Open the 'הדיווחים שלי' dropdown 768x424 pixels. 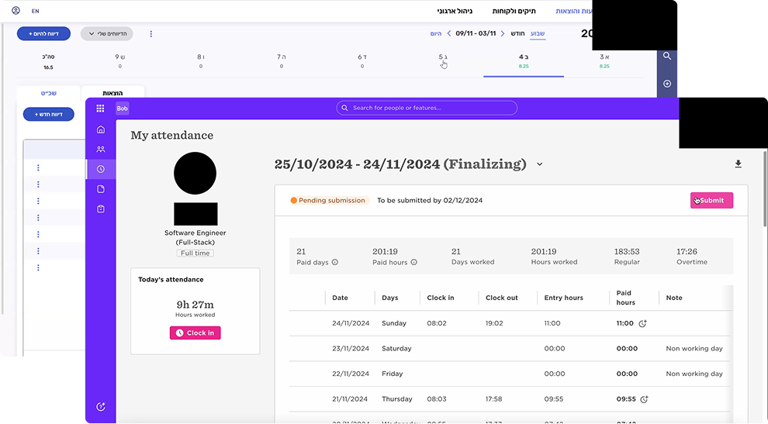pyautogui.click(x=106, y=34)
